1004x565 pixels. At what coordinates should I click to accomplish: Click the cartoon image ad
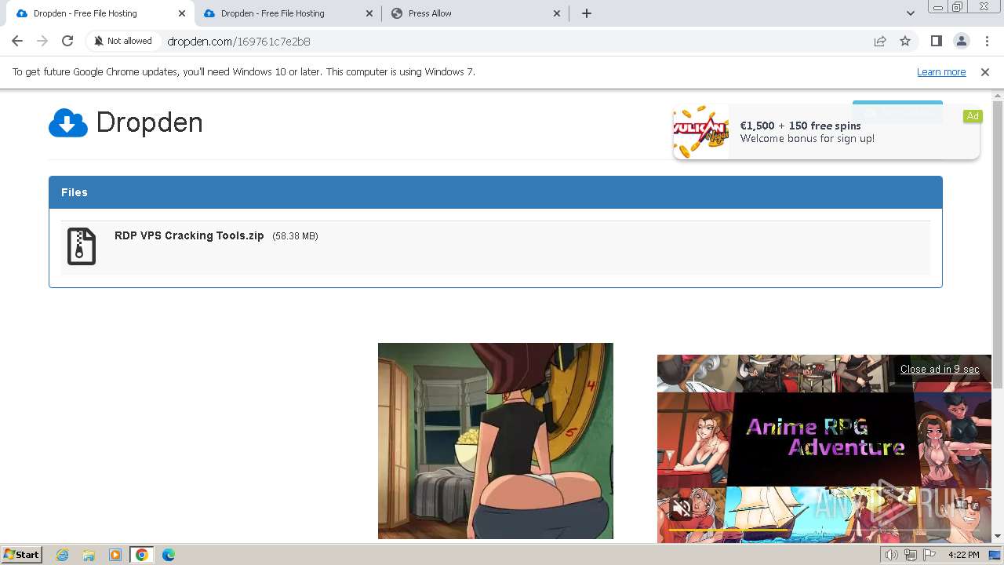(x=496, y=441)
